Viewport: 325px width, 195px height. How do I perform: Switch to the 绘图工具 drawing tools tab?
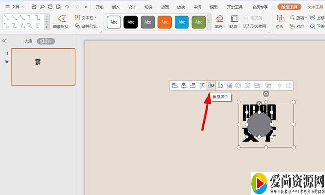point(289,7)
